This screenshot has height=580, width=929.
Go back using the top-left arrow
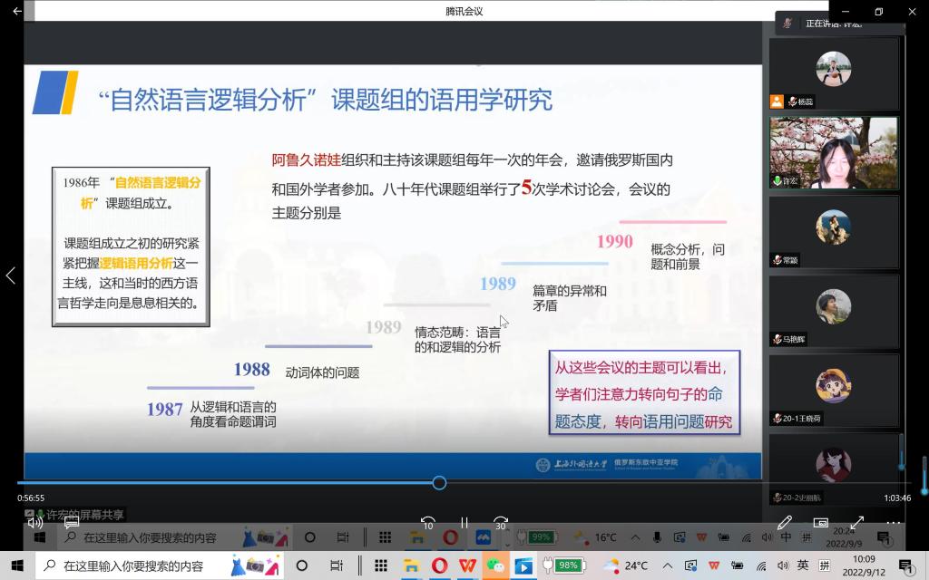[x=17, y=12]
